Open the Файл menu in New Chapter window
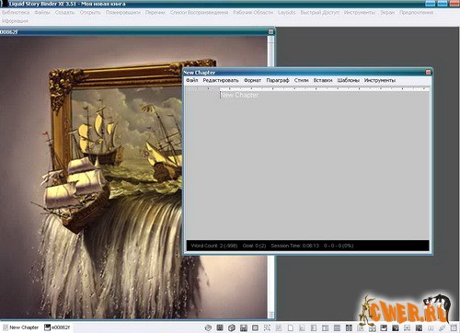The height and width of the screenshot is (333, 460). [192, 80]
